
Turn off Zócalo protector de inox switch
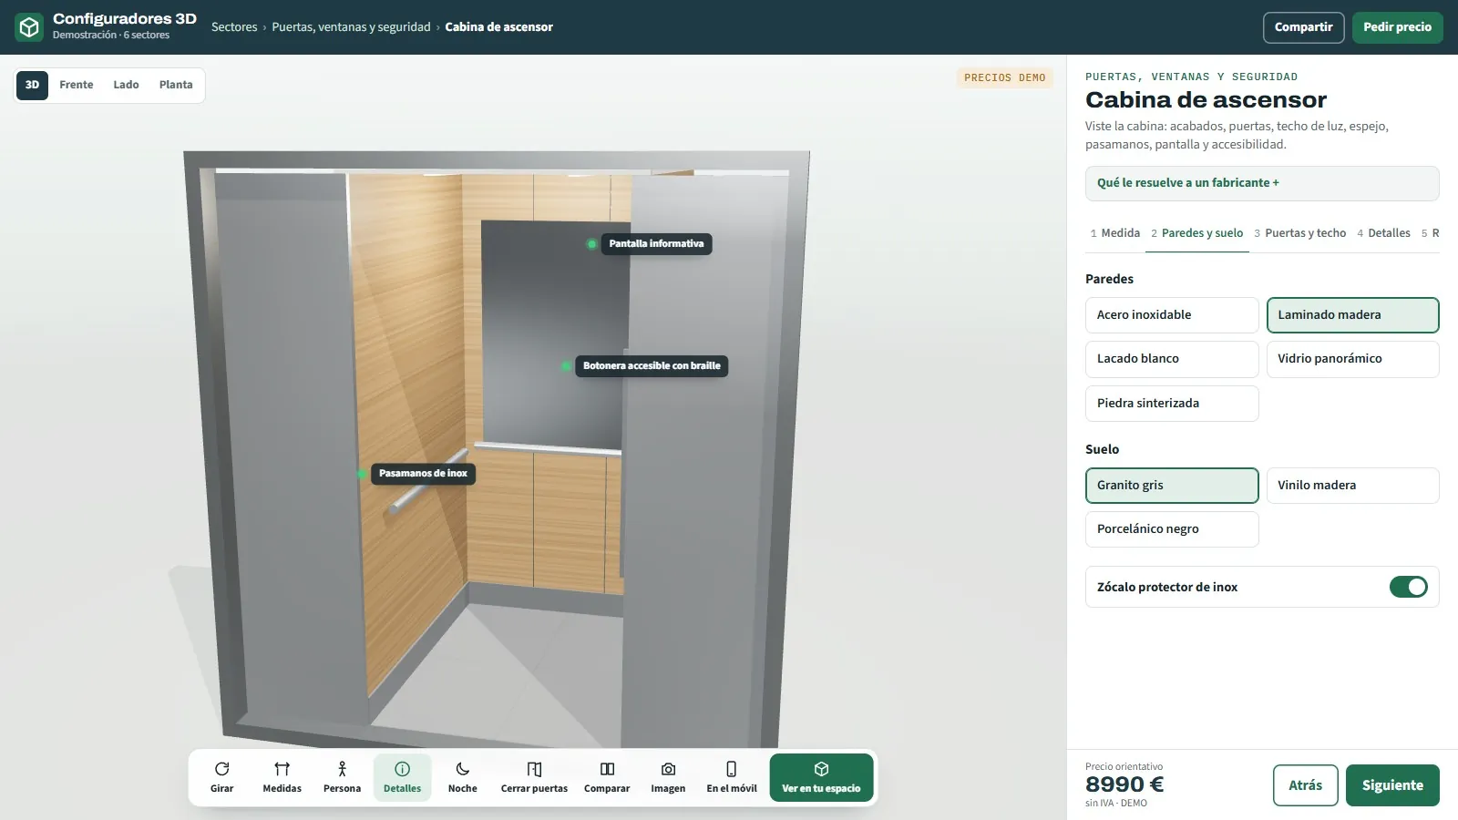(x=1408, y=587)
